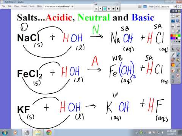182x136 pixels.
Task: Pick the white color swatch
Action: coord(179,38)
